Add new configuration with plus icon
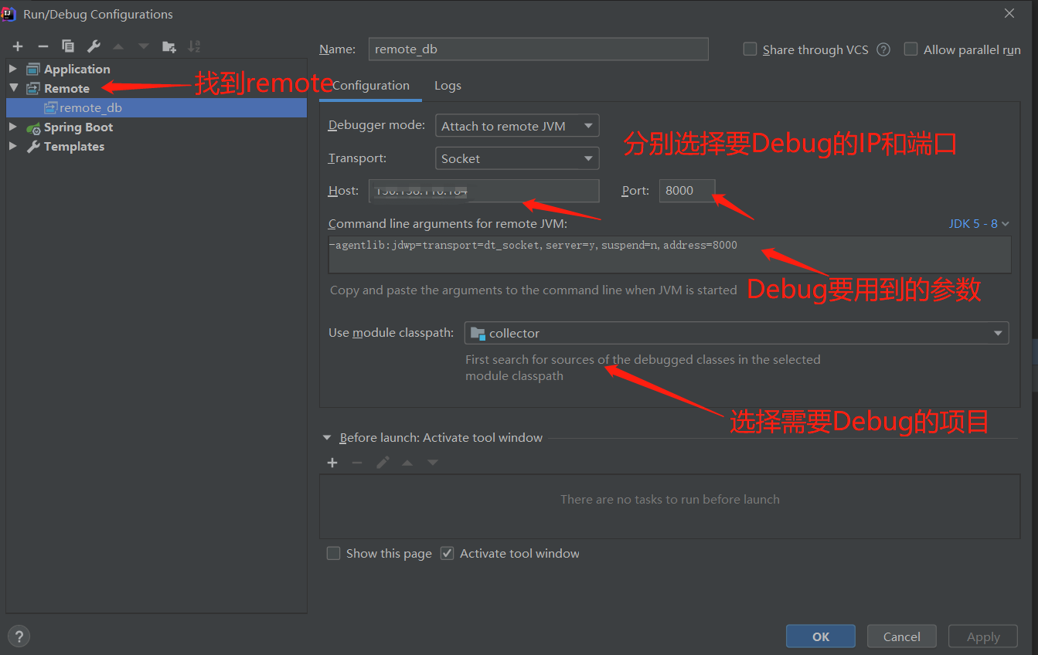The width and height of the screenshot is (1038, 655). point(18,46)
